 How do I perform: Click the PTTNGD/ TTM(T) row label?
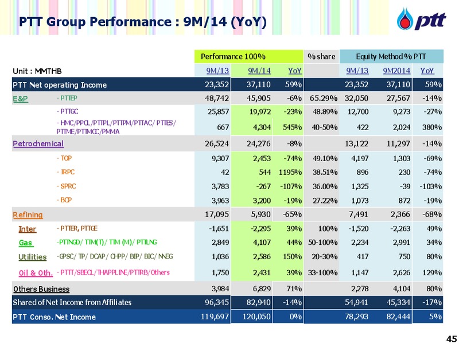[x=107, y=242]
